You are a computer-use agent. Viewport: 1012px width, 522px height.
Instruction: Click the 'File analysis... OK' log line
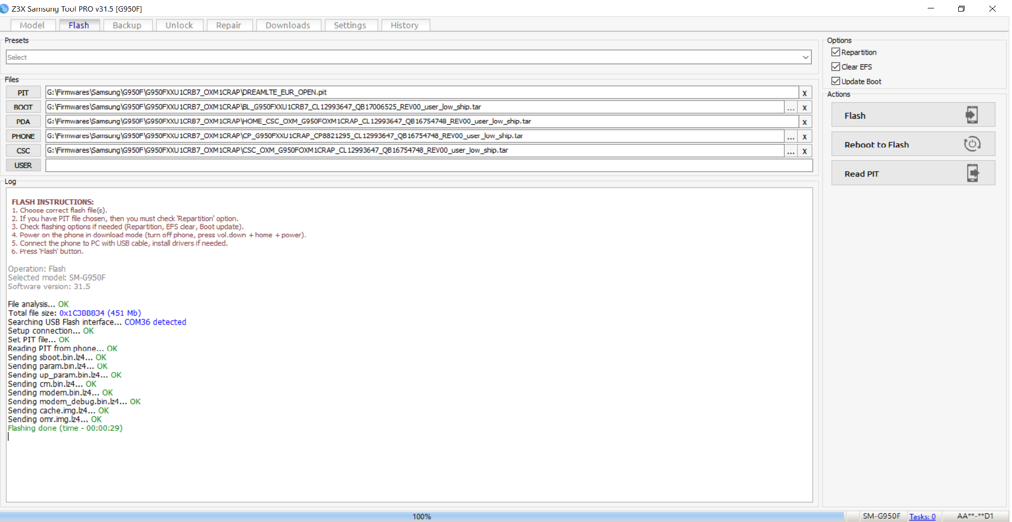(x=38, y=304)
